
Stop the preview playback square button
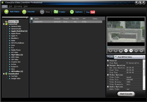131,51
